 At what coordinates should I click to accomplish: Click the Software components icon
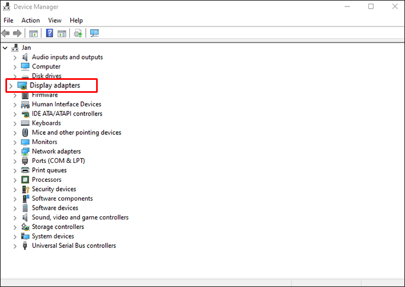[x=25, y=199]
